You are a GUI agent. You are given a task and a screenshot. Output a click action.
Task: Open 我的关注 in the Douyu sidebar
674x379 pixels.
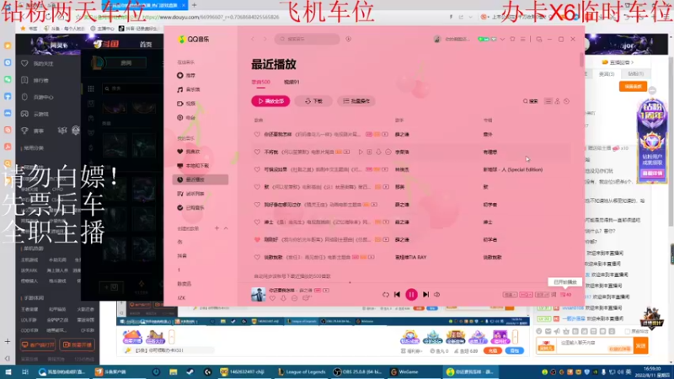click(x=39, y=64)
